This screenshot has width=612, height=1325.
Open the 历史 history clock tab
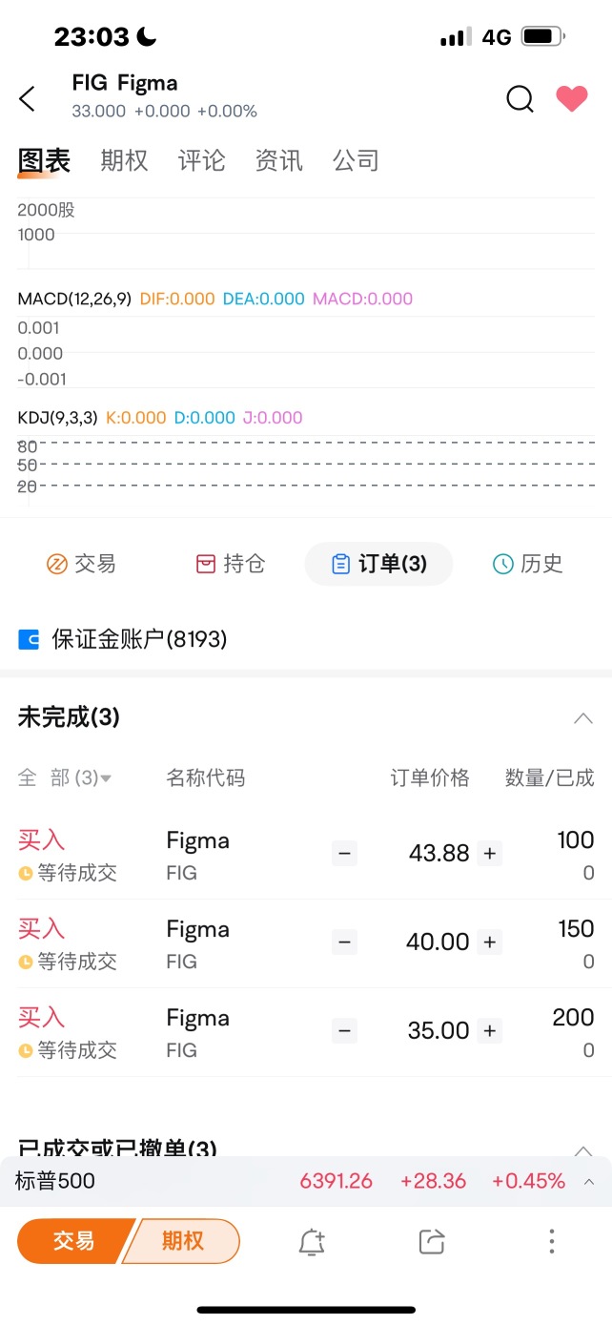pyautogui.click(x=527, y=564)
